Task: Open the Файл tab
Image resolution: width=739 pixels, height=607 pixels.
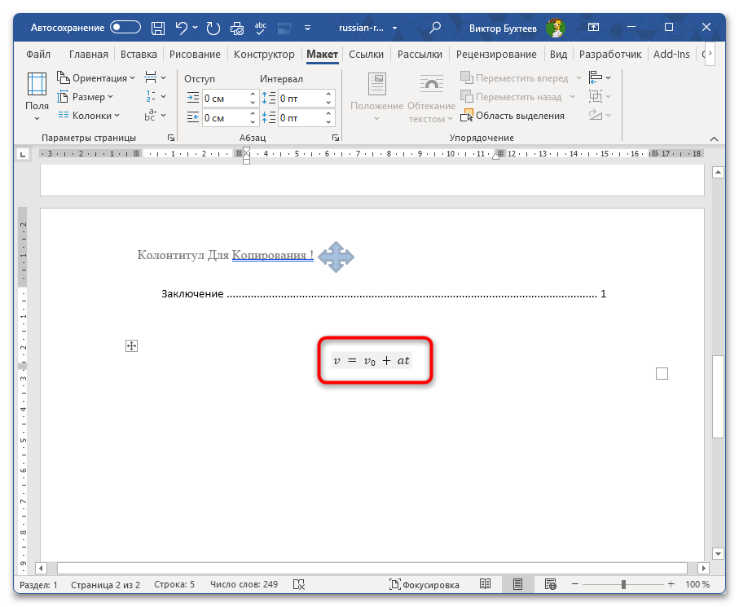Action: point(38,55)
